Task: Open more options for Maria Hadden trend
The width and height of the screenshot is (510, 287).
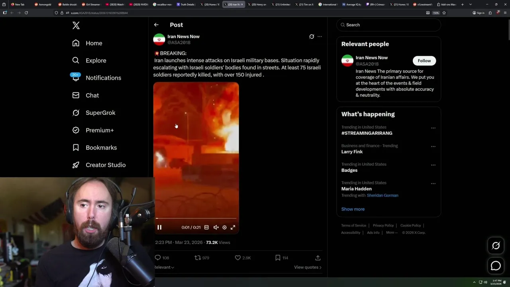Action: [x=433, y=183]
